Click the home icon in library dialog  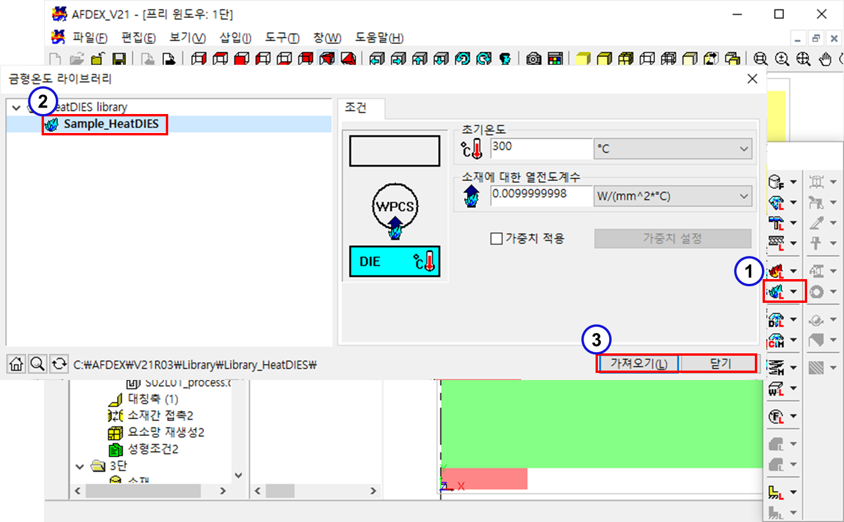pyautogui.click(x=17, y=364)
